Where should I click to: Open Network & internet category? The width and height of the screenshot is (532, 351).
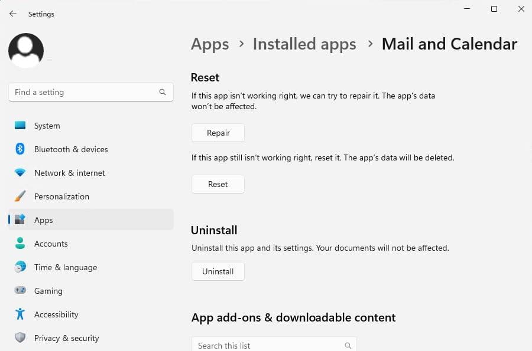[x=91, y=173]
